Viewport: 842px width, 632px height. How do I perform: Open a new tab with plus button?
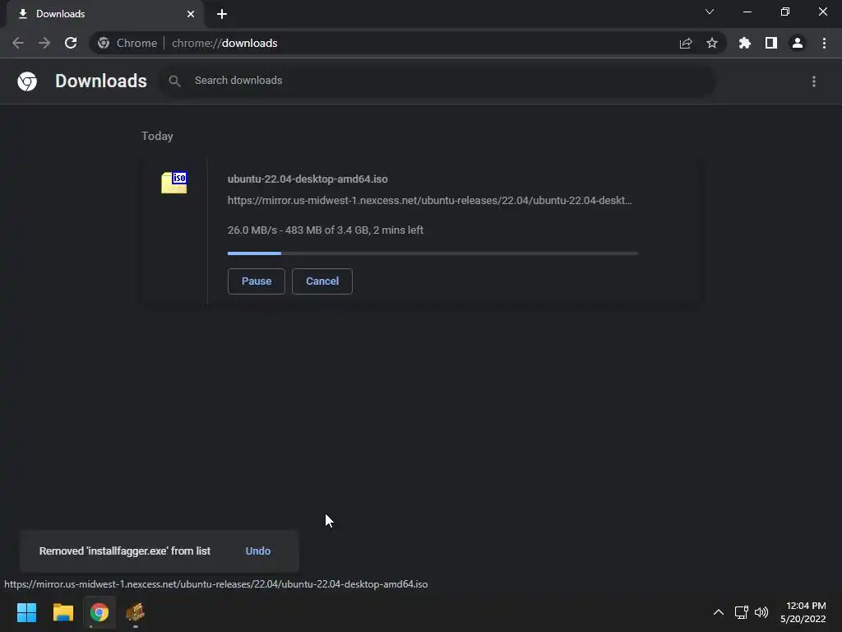click(222, 14)
